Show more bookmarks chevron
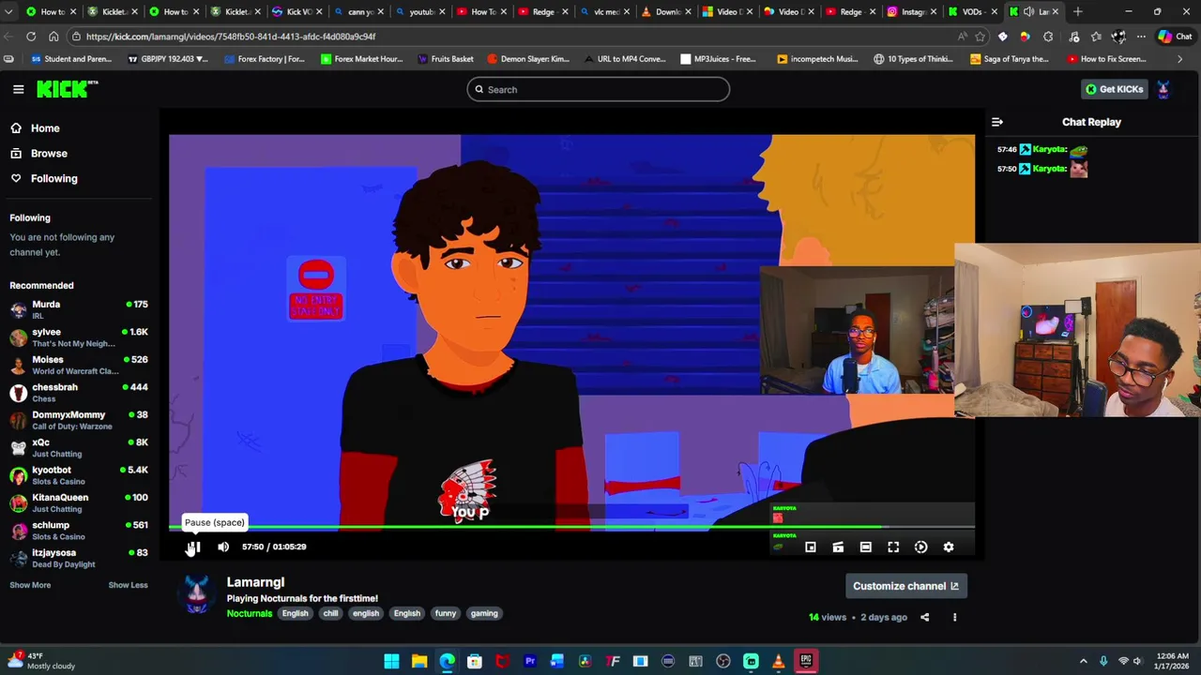Viewport: 1201px width, 675px height. 1179,58
